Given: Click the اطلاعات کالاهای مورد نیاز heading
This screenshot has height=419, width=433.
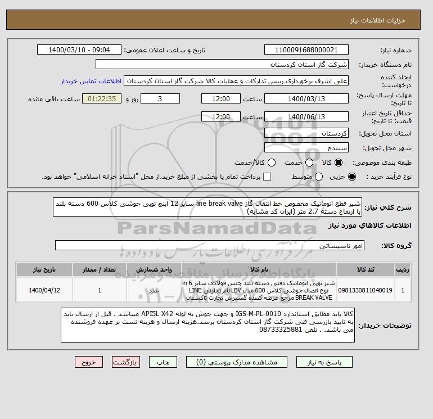Looking at the screenshot, I should pos(370,226).
